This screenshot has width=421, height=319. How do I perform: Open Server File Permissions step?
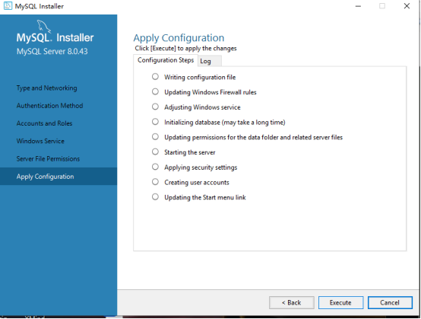(x=48, y=159)
